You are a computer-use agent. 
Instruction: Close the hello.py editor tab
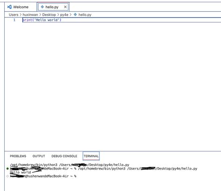coord(65,7)
